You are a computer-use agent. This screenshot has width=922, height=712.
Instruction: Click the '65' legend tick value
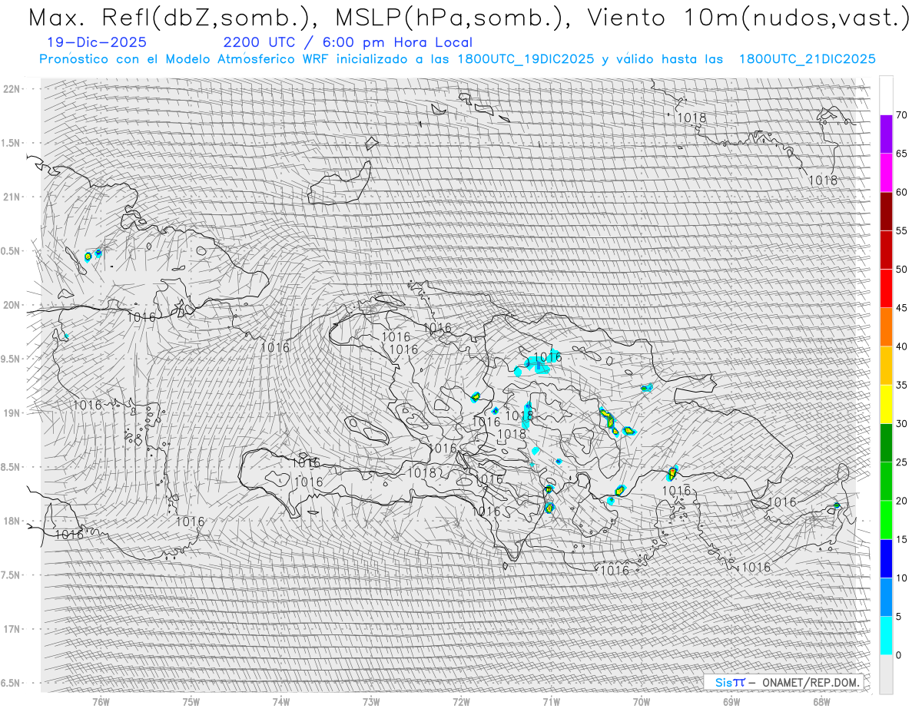point(902,154)
